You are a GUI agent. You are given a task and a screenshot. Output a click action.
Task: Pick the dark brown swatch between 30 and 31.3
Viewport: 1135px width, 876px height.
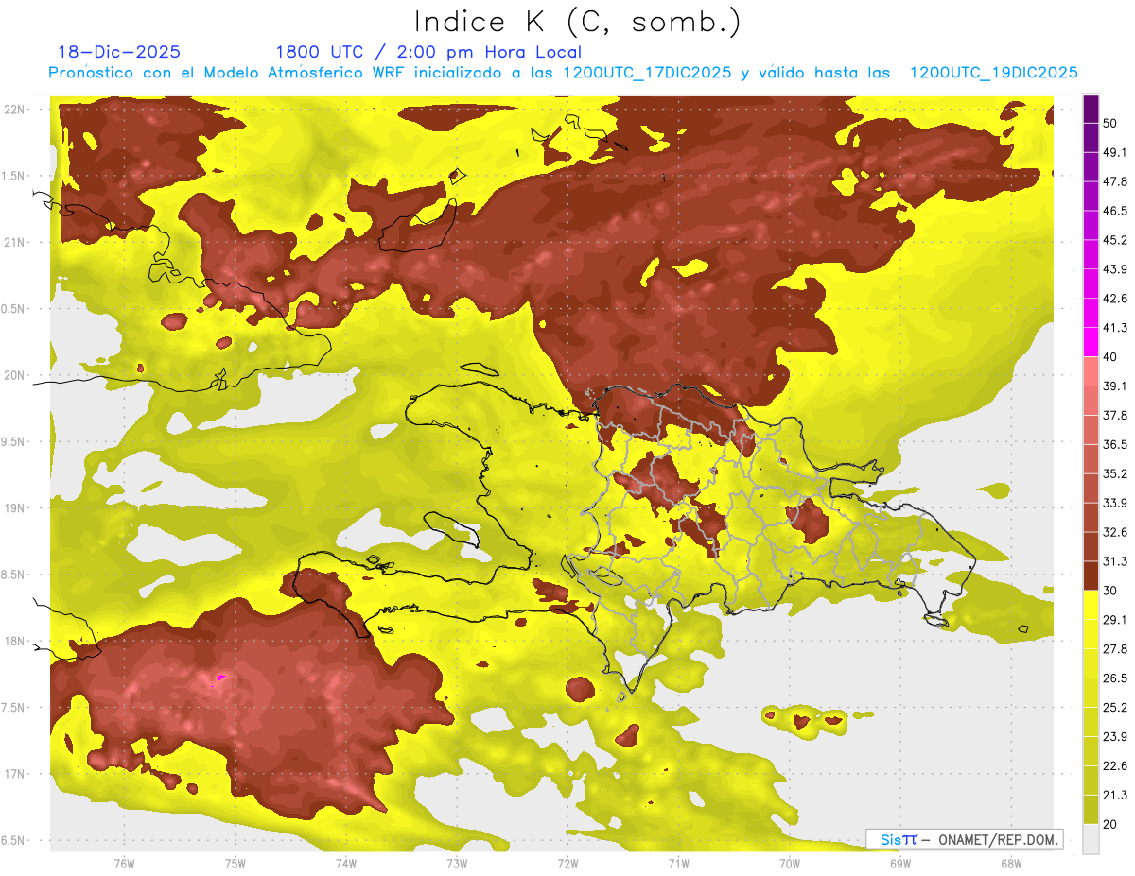point(1091,576)
